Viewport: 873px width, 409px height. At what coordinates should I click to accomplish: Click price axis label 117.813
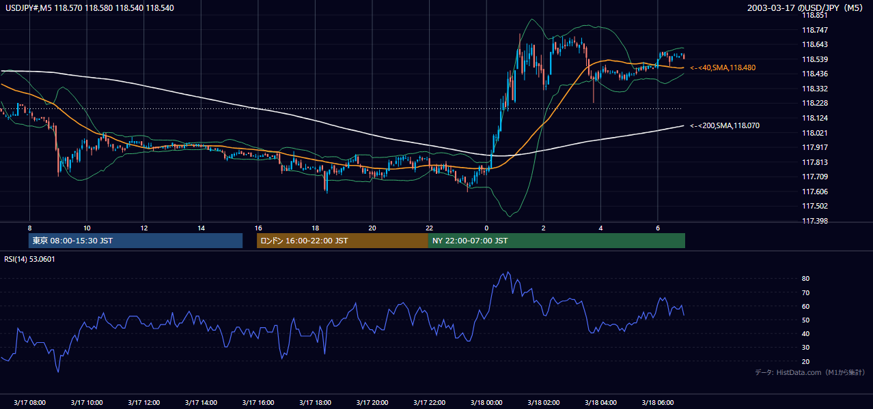tap(815, 162)
